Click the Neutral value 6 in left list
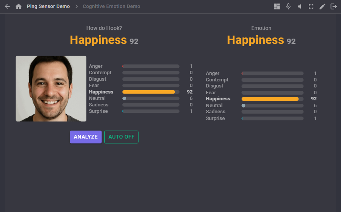The height and width of the screenshot is (212, 341). pyautogui.click(x=191, y=98)
